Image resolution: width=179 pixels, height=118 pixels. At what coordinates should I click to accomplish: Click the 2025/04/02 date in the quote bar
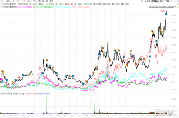click(x=23, y=4)
